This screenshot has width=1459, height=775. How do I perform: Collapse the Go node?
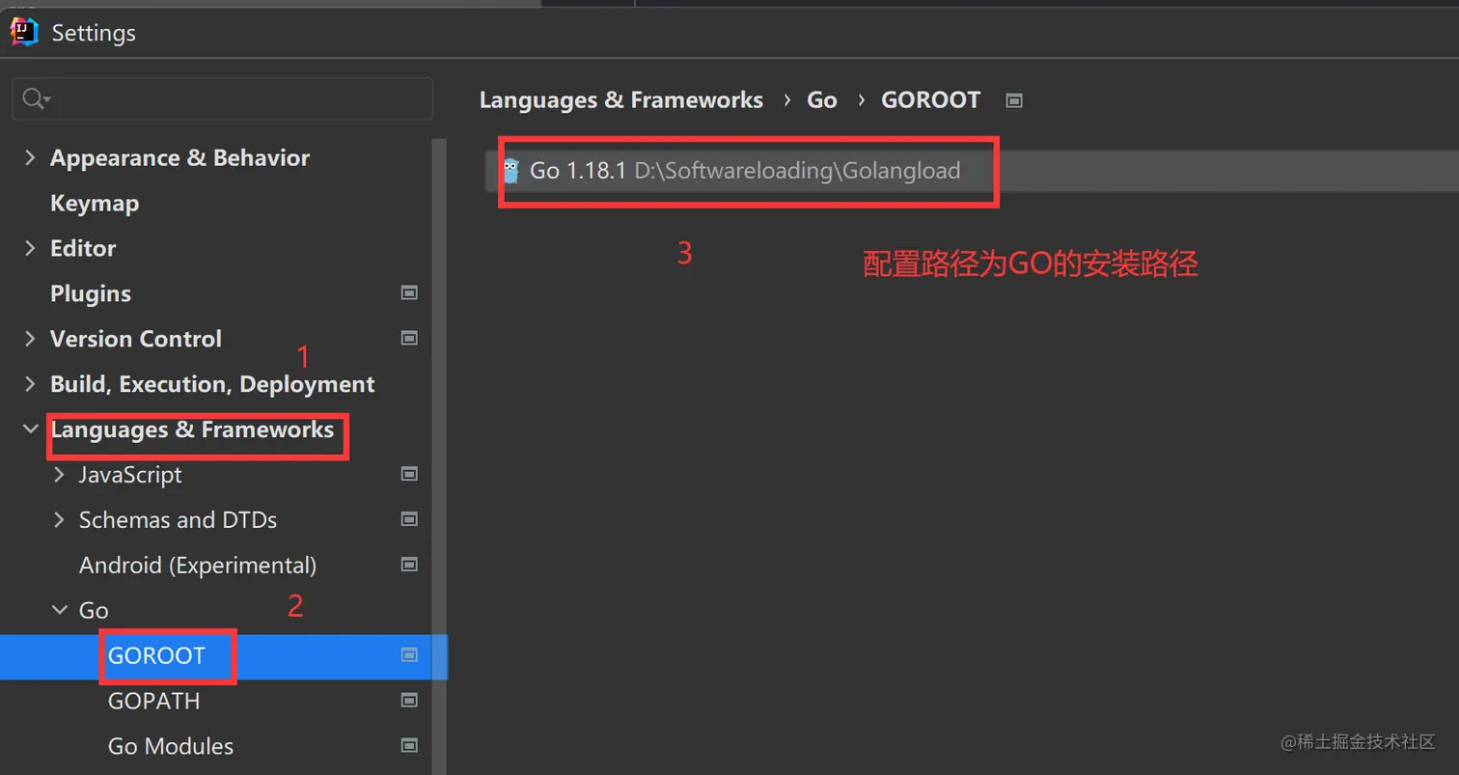59,610
